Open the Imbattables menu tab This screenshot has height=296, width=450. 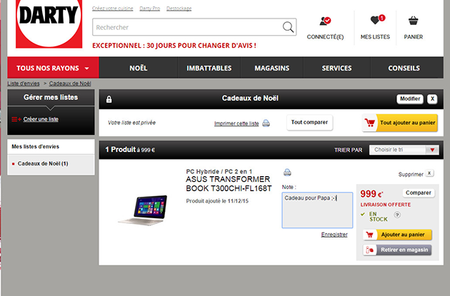[209, 68]
